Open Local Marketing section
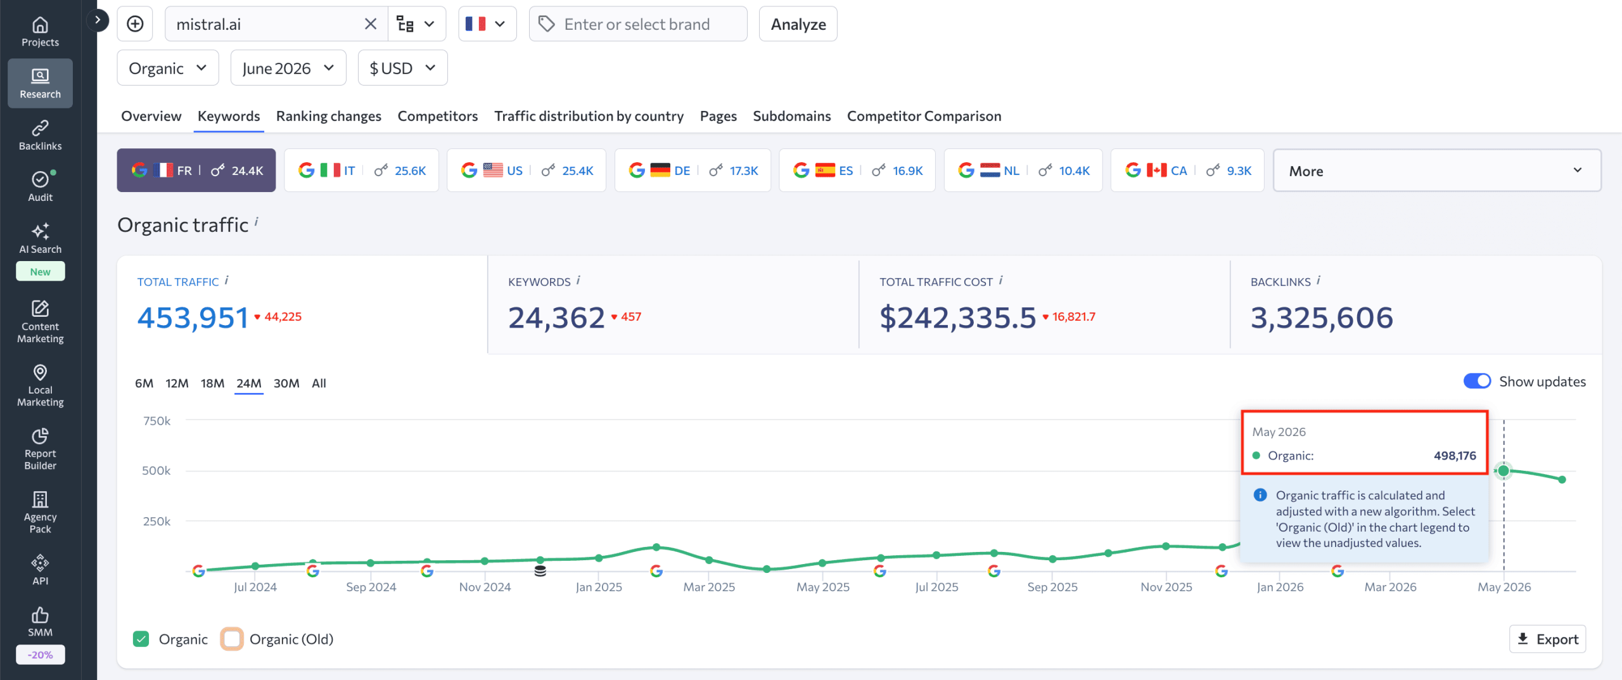The height and width of the screenshot is (680, 1622). (x=40, y=385)
